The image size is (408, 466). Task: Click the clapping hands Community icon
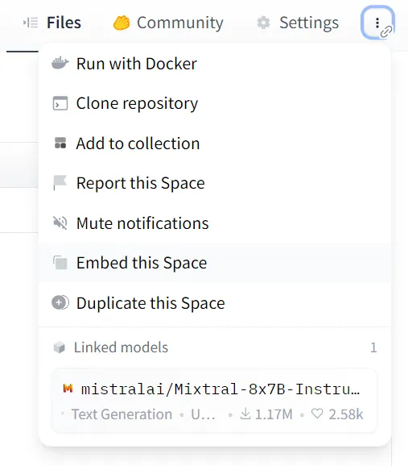(x=122, y=23)
